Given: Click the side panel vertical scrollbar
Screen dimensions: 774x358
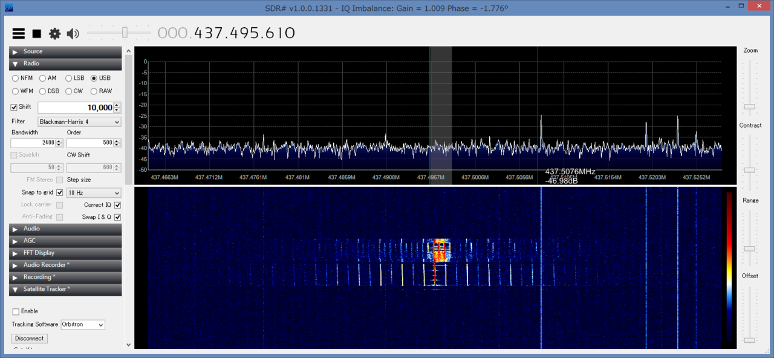Looking at the screenshot, I should tap(128, 198).
